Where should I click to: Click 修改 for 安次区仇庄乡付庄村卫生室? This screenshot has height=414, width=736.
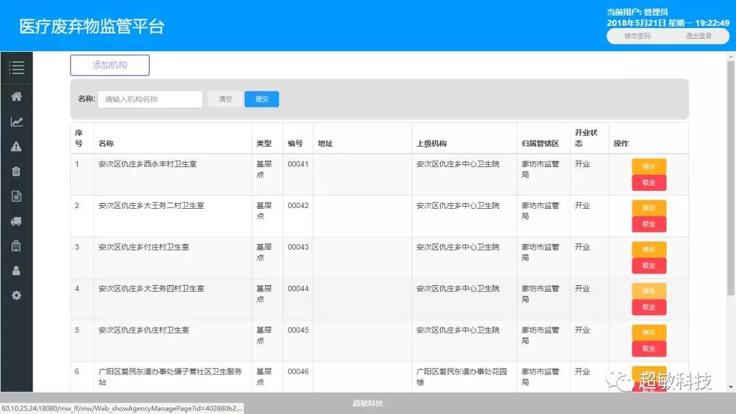click(x=649, y=250)
